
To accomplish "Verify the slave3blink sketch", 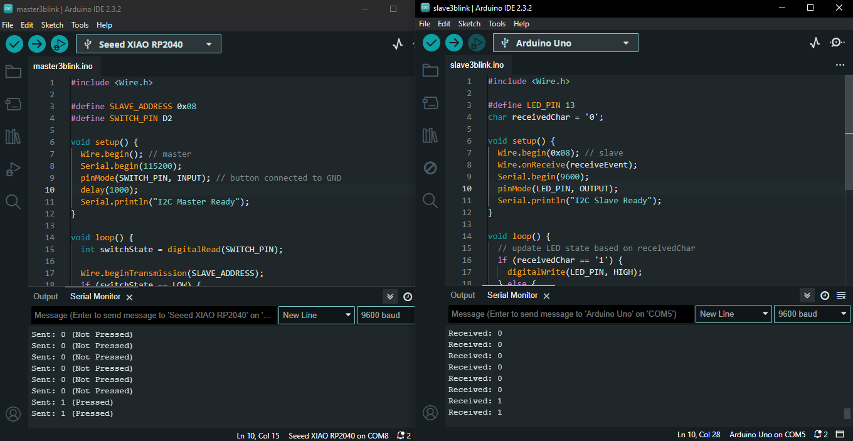I will tap(432, 43).
